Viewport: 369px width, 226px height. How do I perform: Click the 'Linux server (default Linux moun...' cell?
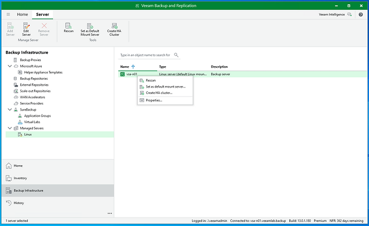pos(183,74)
